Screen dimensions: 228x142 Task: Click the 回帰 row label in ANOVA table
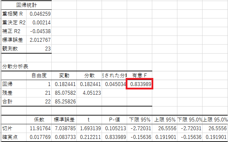[x=14, y=84]
